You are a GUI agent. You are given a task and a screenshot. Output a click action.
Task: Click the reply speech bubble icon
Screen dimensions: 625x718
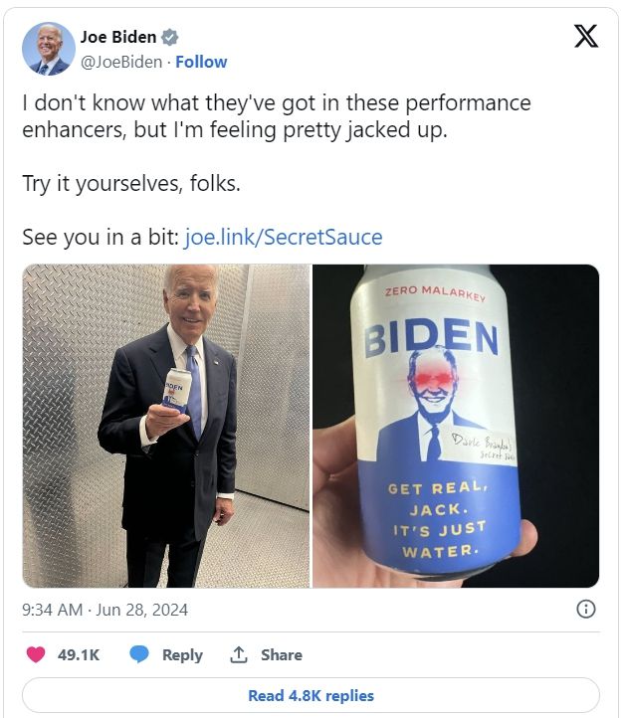click(x=139, y=654)
